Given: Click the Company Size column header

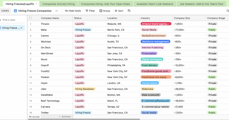Looking at the screenshot, I should click(x=189, y=18).
